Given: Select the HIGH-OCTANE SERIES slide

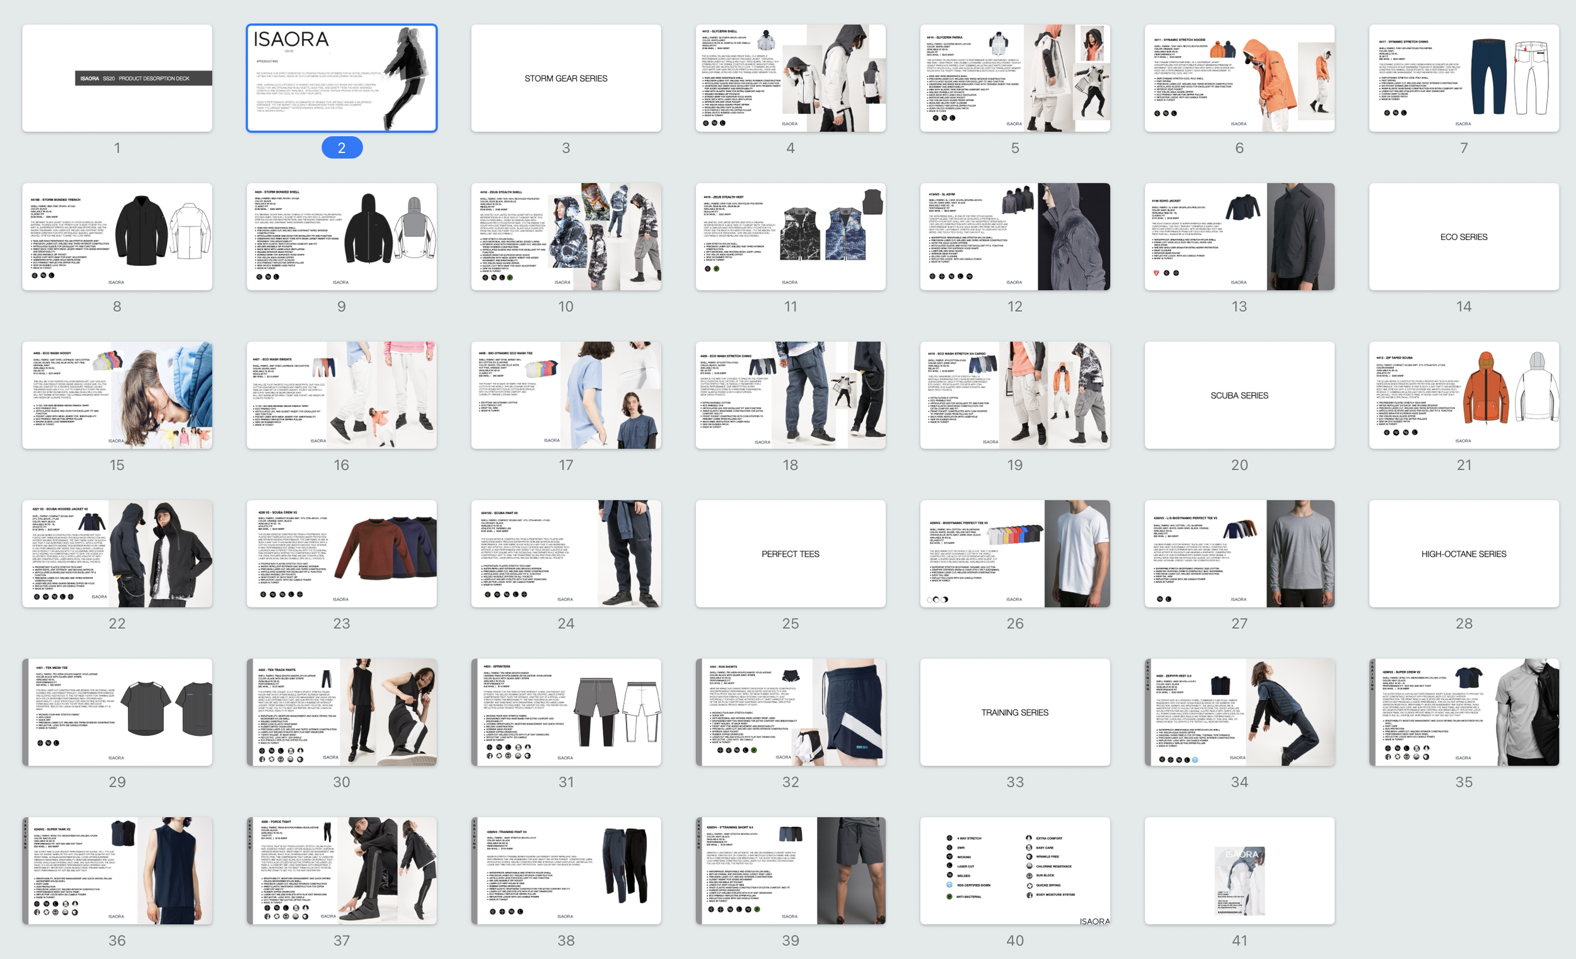Looking at the screenshot, I should click(1463, 554).
